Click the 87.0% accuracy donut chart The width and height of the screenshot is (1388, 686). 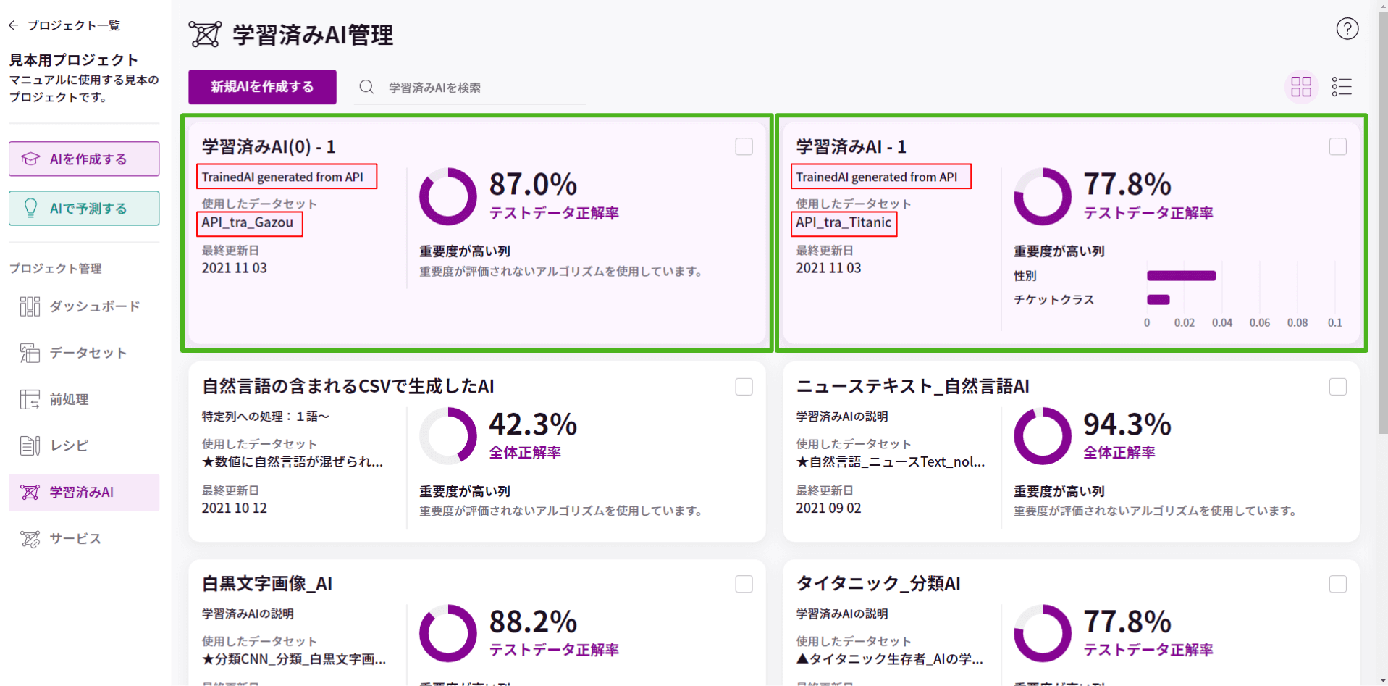point(448,196)
